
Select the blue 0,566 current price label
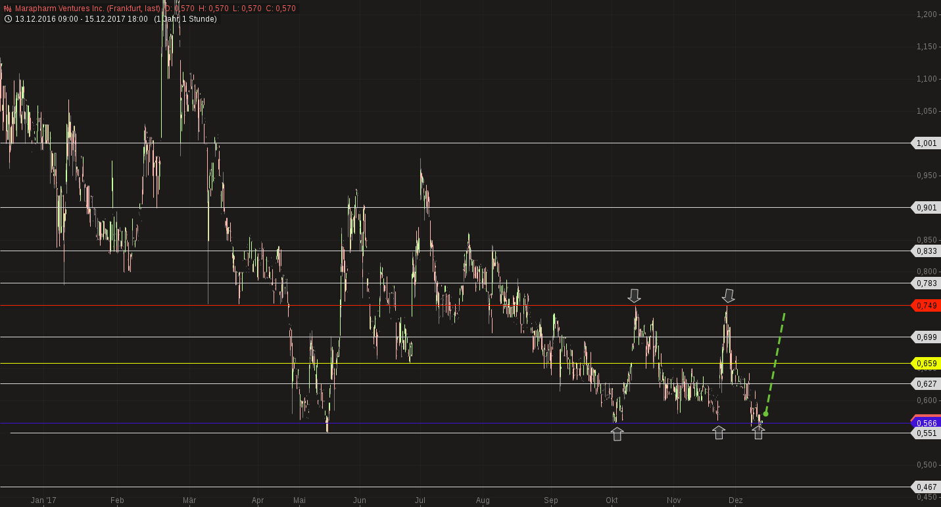926,423
